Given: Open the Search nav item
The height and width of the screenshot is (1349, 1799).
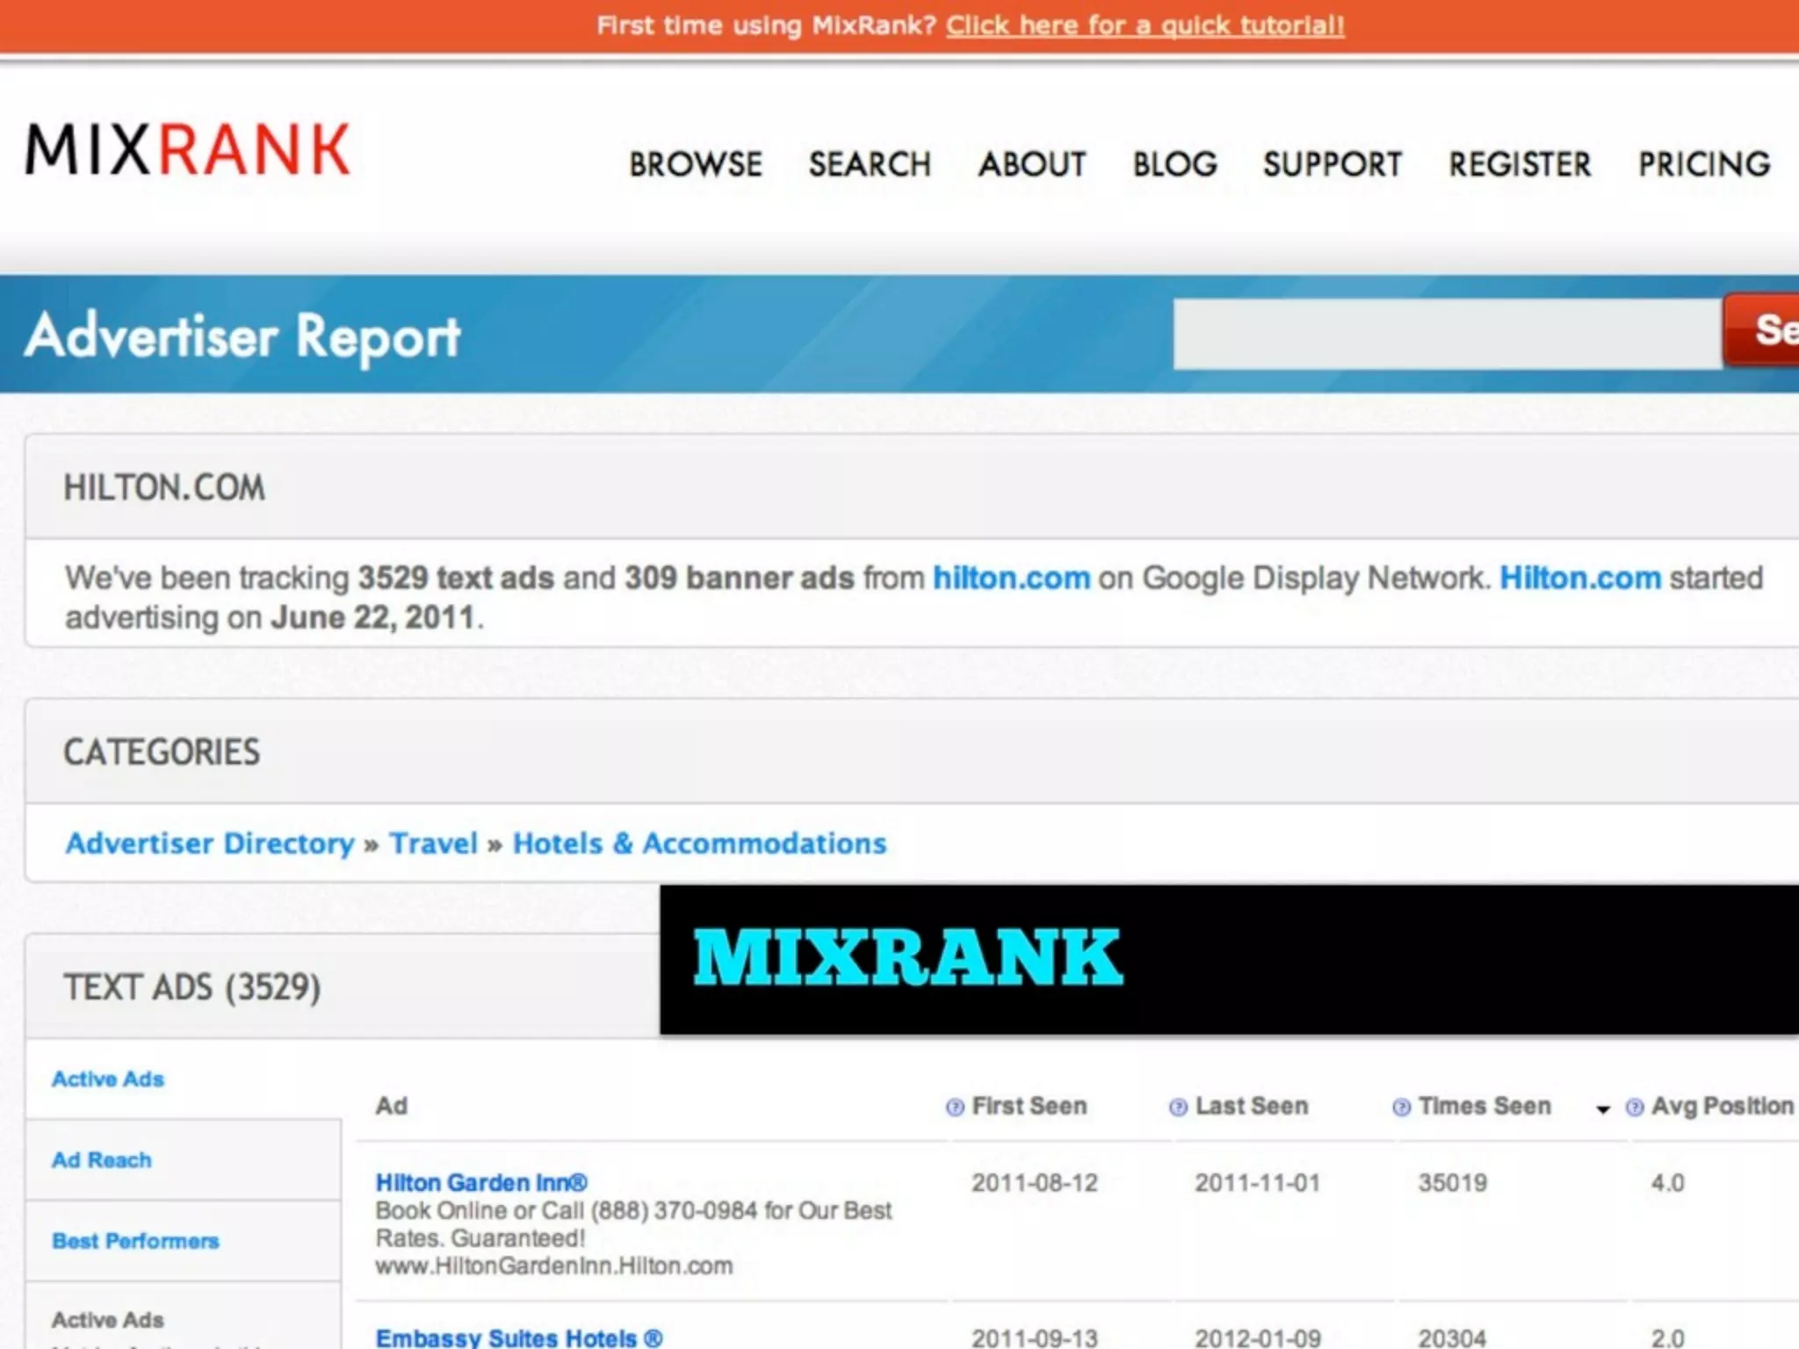Looking at the screenshot, I should click(x=870, y=165).
